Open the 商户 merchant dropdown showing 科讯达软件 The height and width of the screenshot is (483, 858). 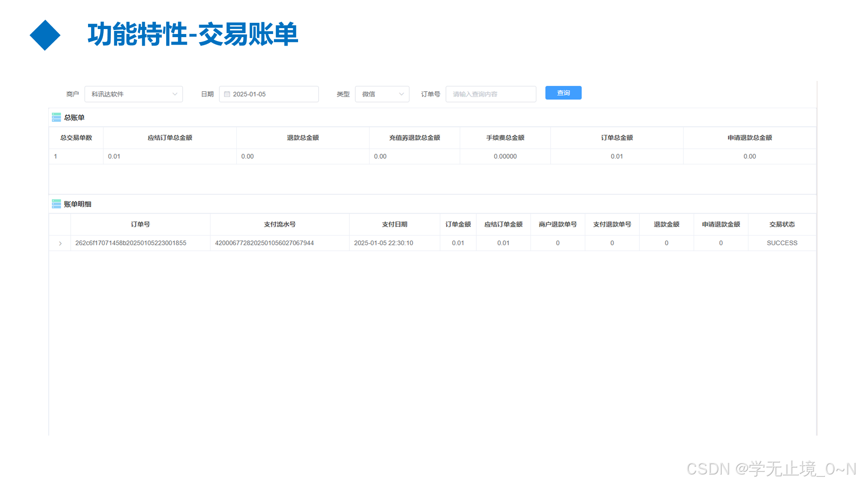click(133, 94)
